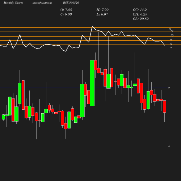Click the peak of the white line
The height and width of the screenshot is (181, 181).
point(92,26)
